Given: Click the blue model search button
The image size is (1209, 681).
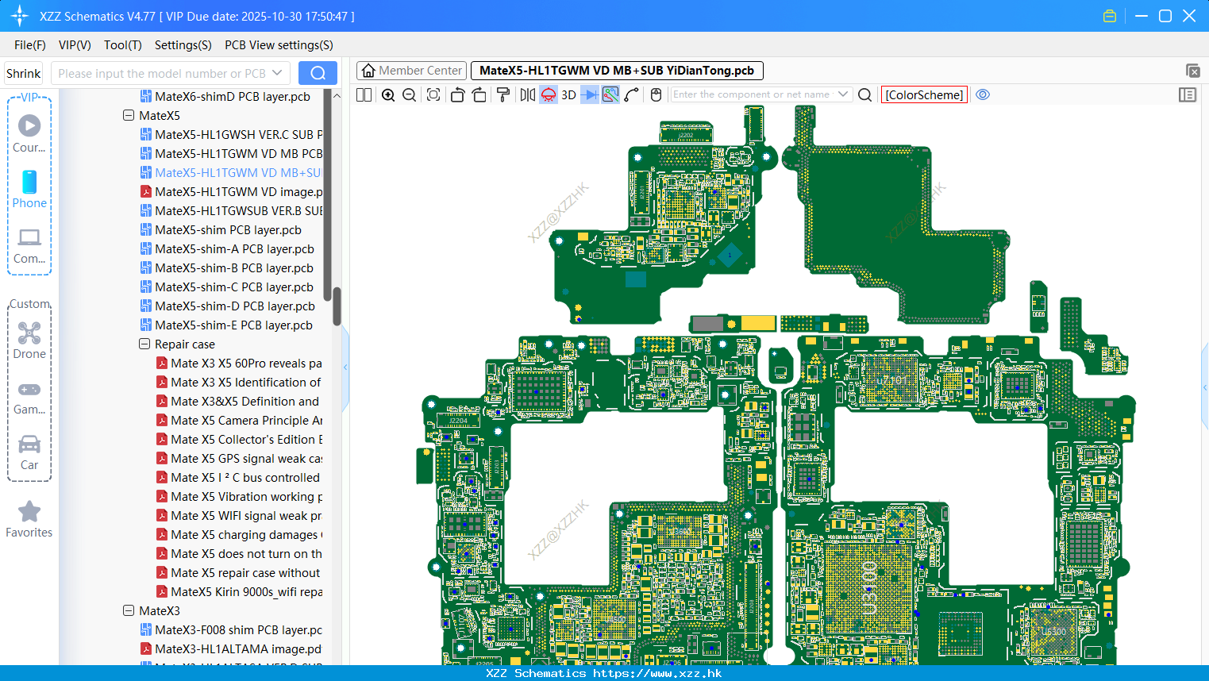Looking at the screenshot, I should click(x=318, y=73).
